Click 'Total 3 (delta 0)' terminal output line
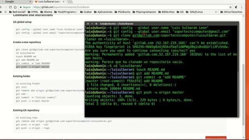 [x=120, y=104]
